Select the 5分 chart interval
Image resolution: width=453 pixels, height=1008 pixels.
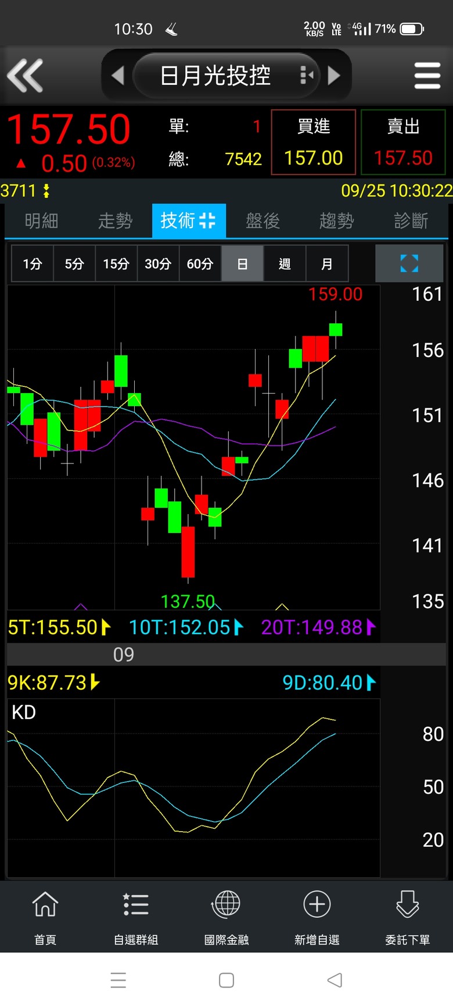coord(74,263)
